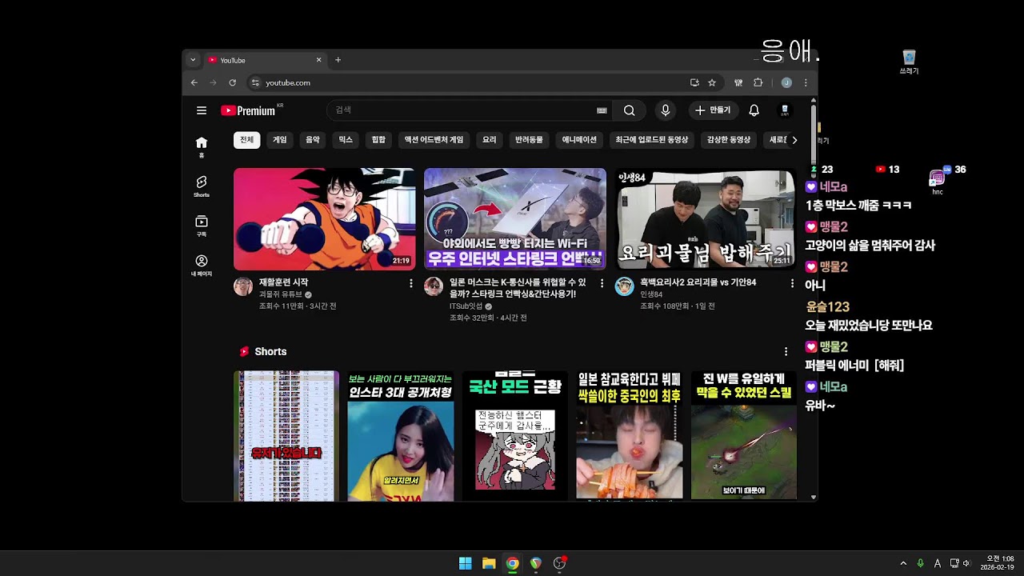Open the Recycle Bin on the desktop
1024x576 pixels.
click(x=909, y=62)
